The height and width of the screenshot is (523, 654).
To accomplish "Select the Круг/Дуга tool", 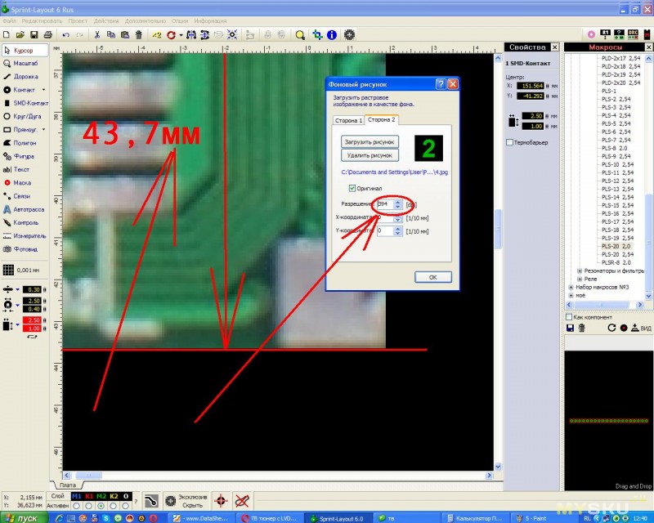I will [25, 116].
